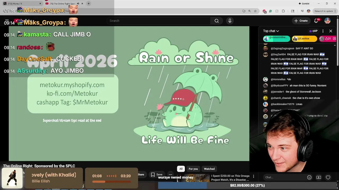Open YouTube notifications bell
Screen dimensions: 339x190
click(x=316, y=21)
